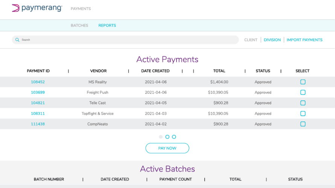Screen dimensions: 335x188
Task: Go to the first pagination dot
Action: 161,137
